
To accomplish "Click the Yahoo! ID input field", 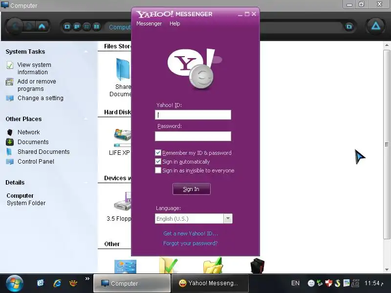I will pos(193,115).
